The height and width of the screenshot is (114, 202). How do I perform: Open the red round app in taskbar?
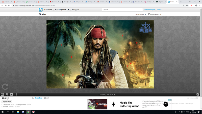(33, 112)
